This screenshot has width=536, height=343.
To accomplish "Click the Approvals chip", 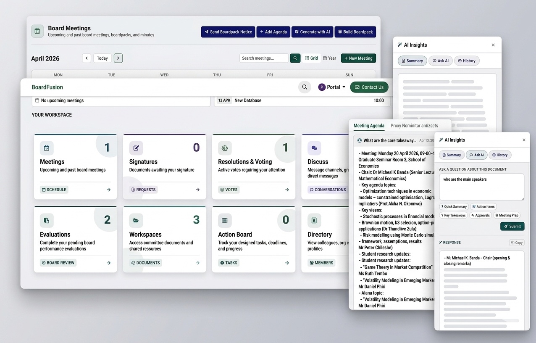I will pos(481,215).
